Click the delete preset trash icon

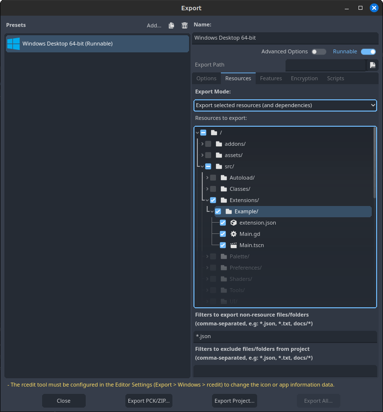[185, 25]
